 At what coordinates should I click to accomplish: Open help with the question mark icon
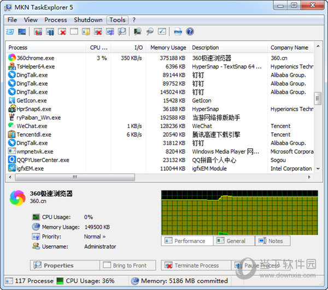[190, 32]
